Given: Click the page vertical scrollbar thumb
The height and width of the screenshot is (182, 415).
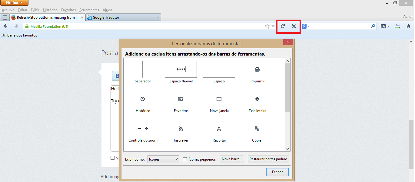Looking at the screenshot, I should (x=411, y=144).
